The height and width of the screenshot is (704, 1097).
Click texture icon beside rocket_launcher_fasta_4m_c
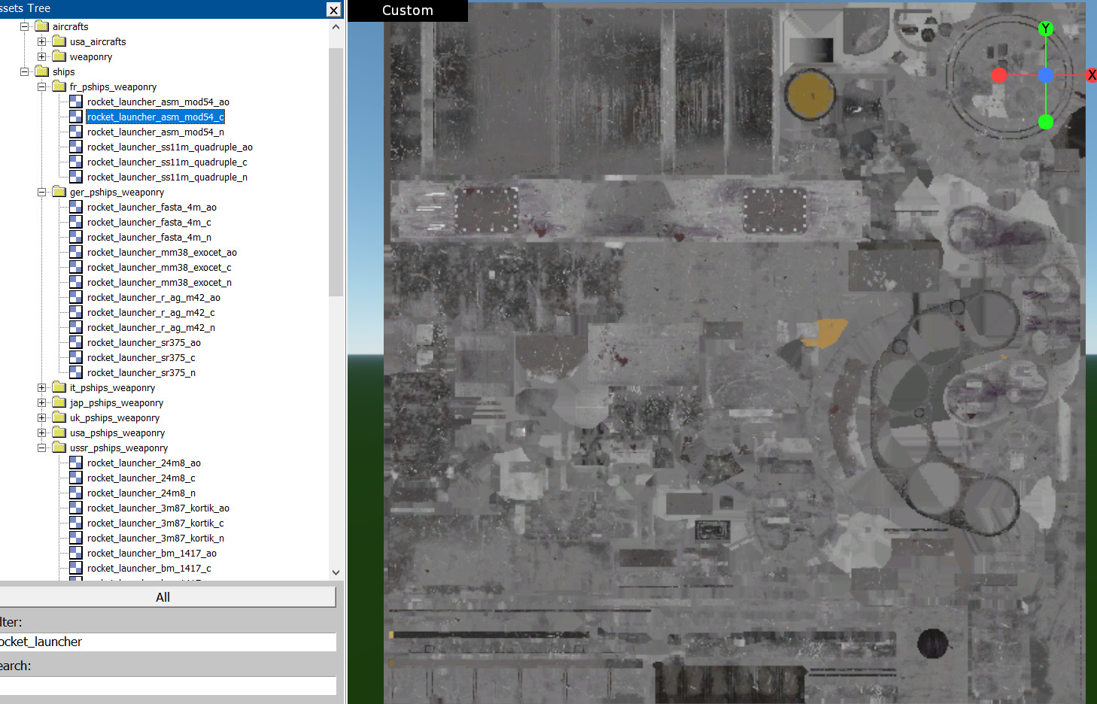point(76,222)
